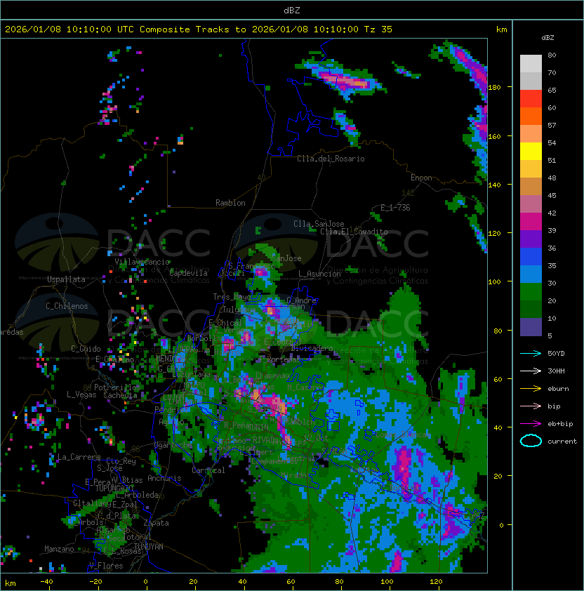Click the 'Clla.del_Rosario' map label

tap(331, 159)
